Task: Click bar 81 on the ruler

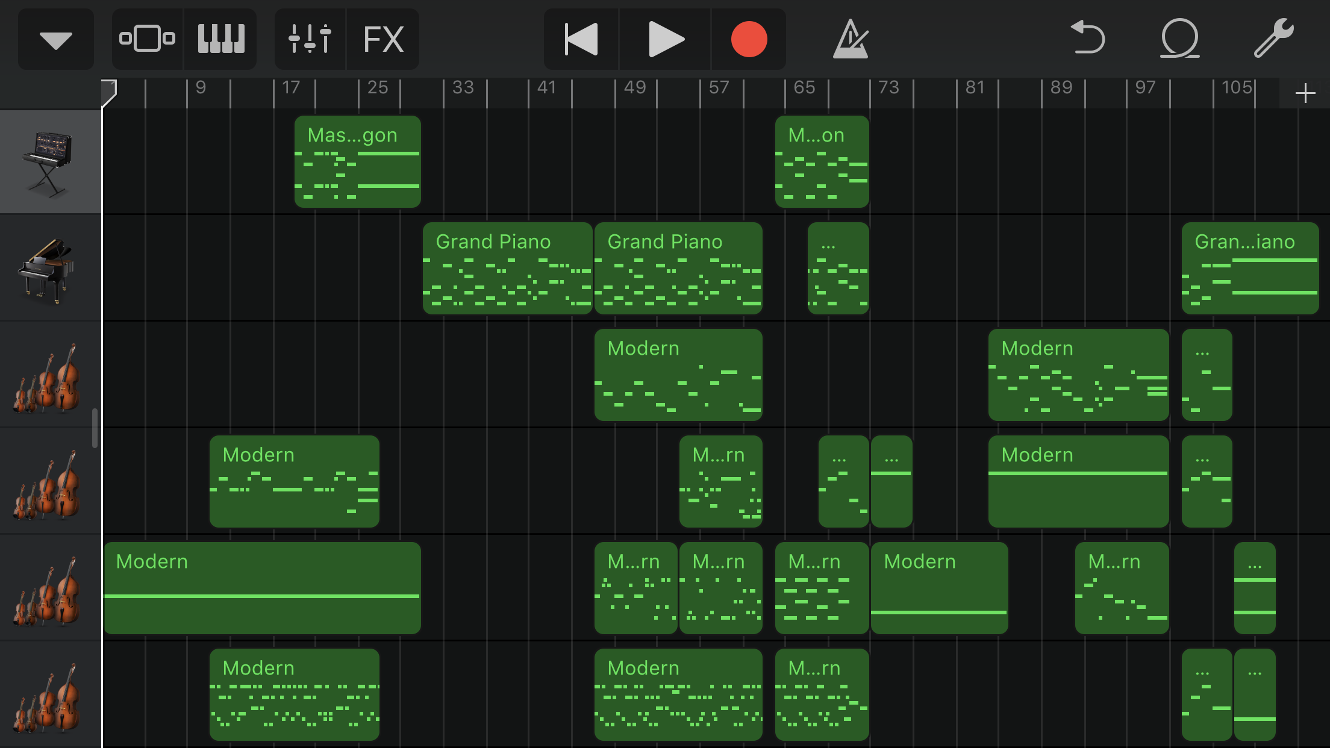Action: click(975, 88)
